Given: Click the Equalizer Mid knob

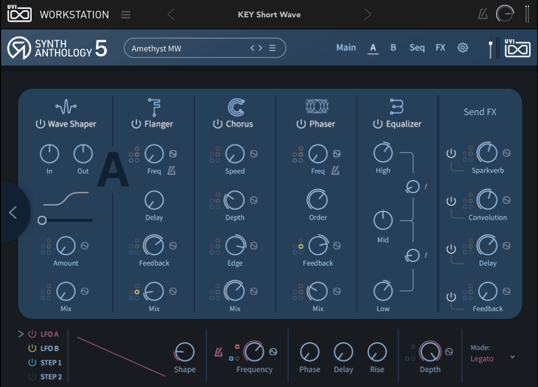Looking at the screenshot, I should pyautogui.click(x=383, y=220).
